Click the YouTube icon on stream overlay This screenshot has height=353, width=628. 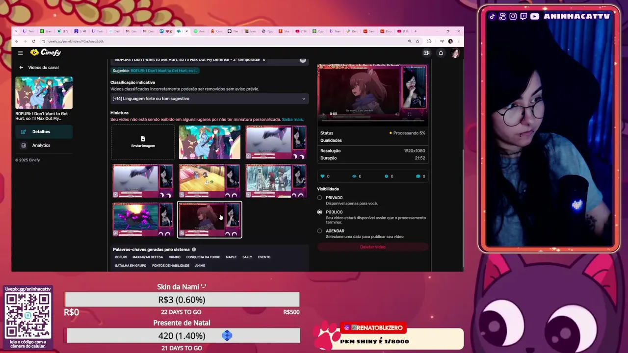click(534, 16)
